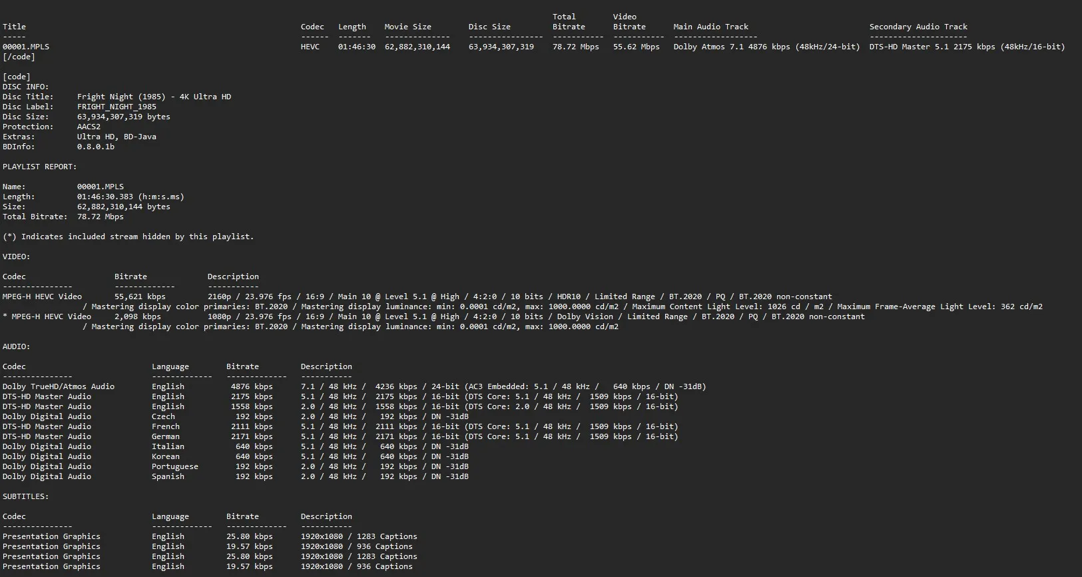Click the SUBTITLES: section heading
Viewport: 1082px width, 577px height.
25,496
